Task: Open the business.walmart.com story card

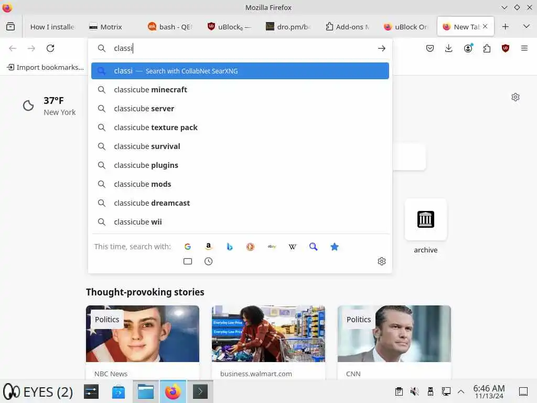Action: pyautogui.click(x=268, y=342)
